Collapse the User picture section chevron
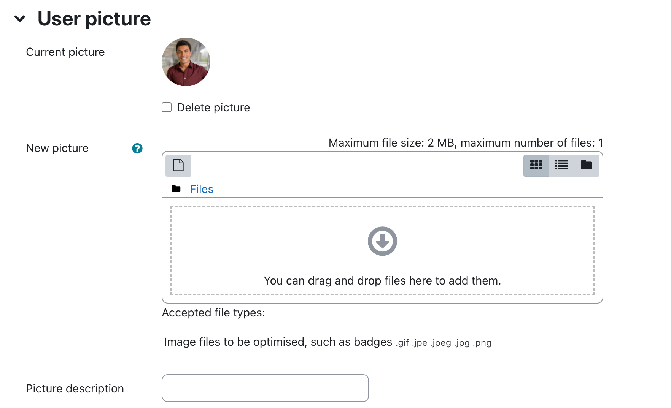The width and height of the screenshot is (671, 408). [20, 19]
